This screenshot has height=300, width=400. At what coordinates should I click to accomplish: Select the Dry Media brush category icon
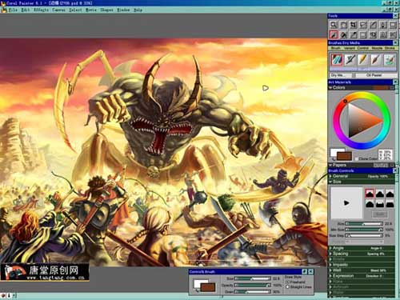click(x=337, y=59)
